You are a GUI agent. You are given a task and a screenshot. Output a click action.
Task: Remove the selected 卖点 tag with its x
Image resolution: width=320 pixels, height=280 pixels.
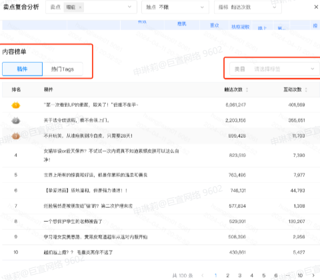click(x=80, y=7)
